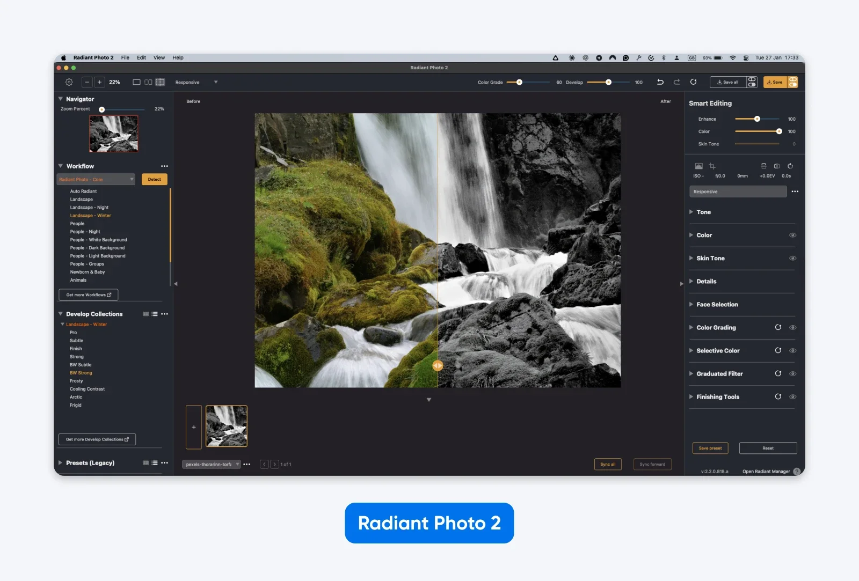Hide Skin Tone adjustments via eye icon

792,258
